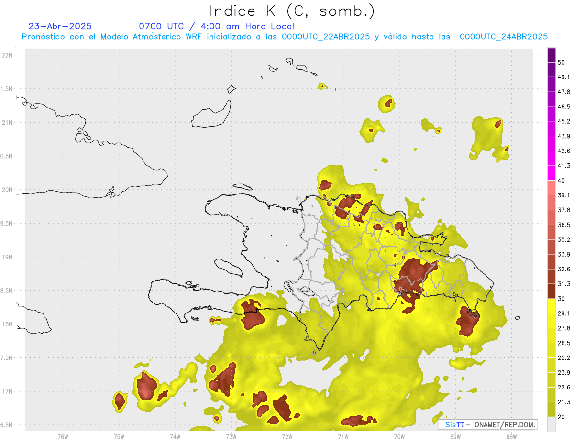Click the small island outline near 18N east of 68W
The height and width of the screenshot is (443, 574).
click(518, 318)
